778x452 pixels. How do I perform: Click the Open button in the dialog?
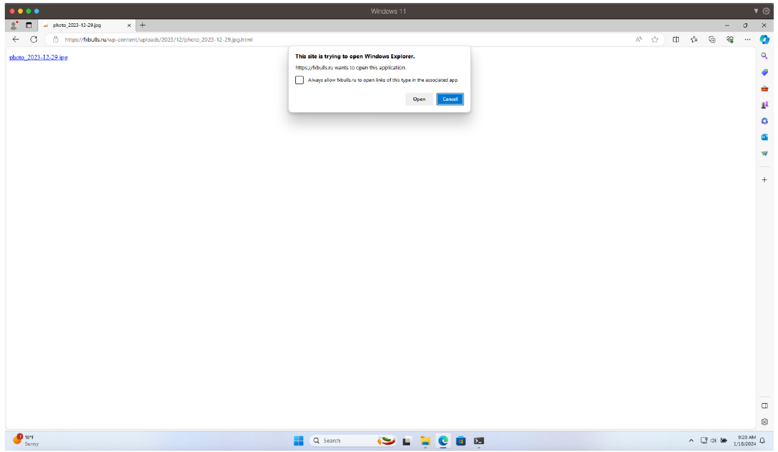click(x=419, y=99)
